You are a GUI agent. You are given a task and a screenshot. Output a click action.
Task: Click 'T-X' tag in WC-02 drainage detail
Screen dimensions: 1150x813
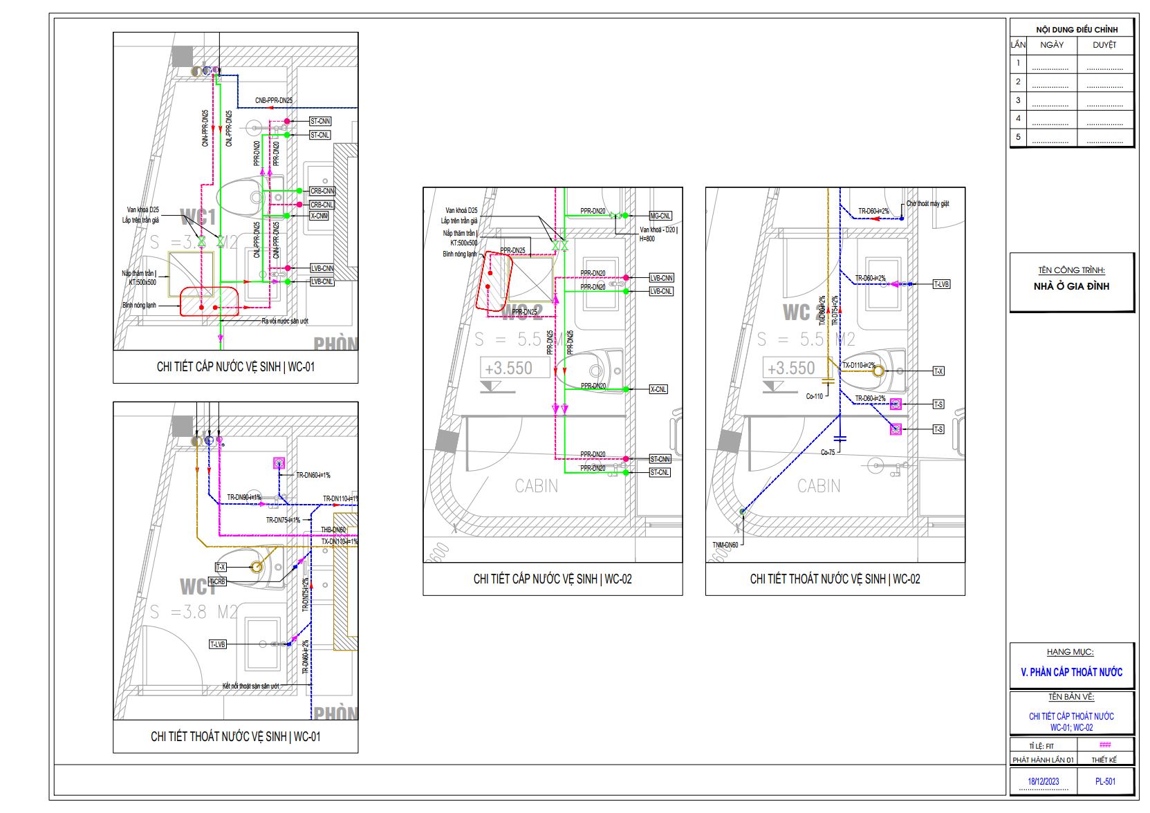[x=938, y=371]
